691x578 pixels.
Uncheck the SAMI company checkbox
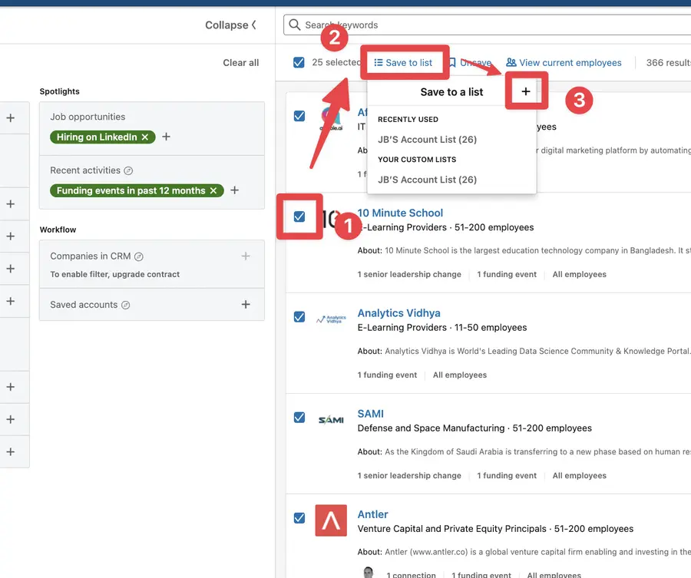coord(299,417)
